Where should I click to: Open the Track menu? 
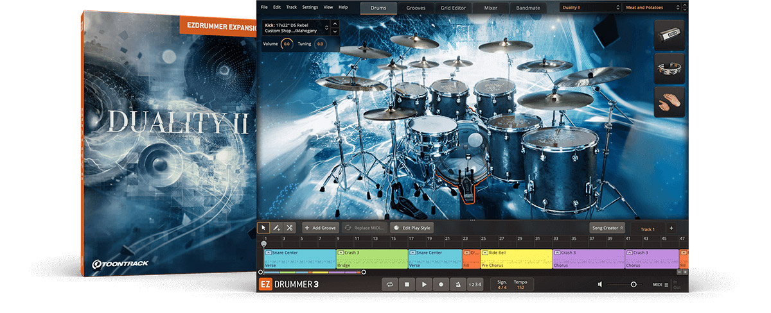(292, 7)
